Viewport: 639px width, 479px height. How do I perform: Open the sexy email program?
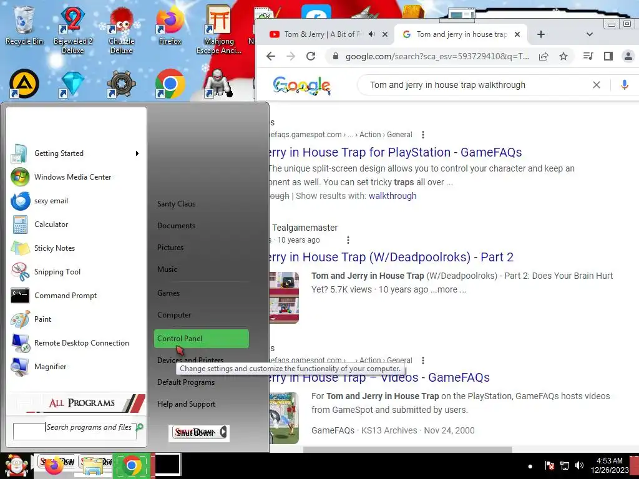(76, 201)
